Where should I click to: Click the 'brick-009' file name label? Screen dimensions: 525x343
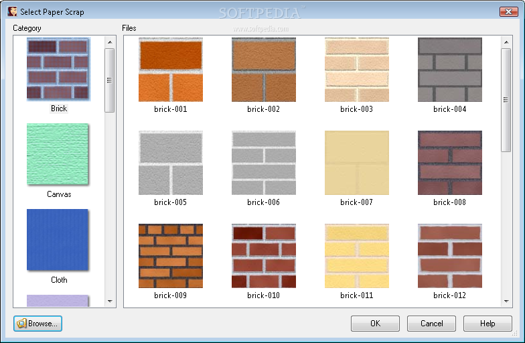point(170,295)
